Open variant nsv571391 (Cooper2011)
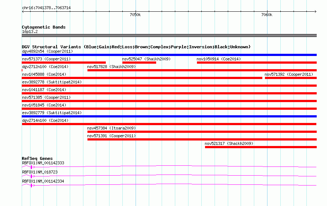327x206 pixels. [111, 136]
